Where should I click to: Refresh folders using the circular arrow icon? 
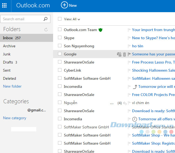click(46, 29)
